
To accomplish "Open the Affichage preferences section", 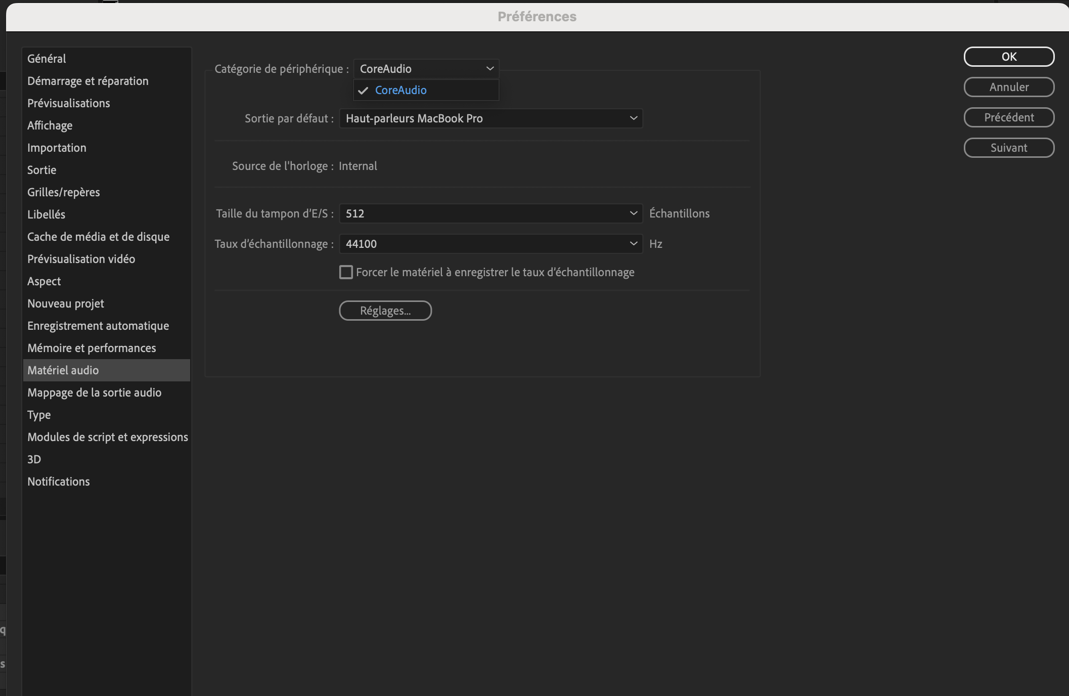I will [x=50, y=125].
